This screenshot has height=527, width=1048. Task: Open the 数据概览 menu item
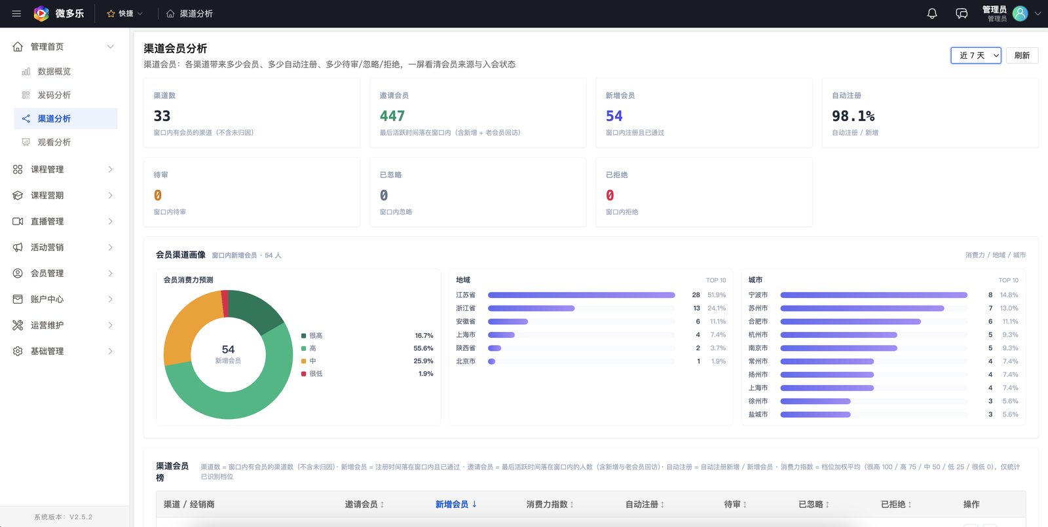(x=65, y=71)
